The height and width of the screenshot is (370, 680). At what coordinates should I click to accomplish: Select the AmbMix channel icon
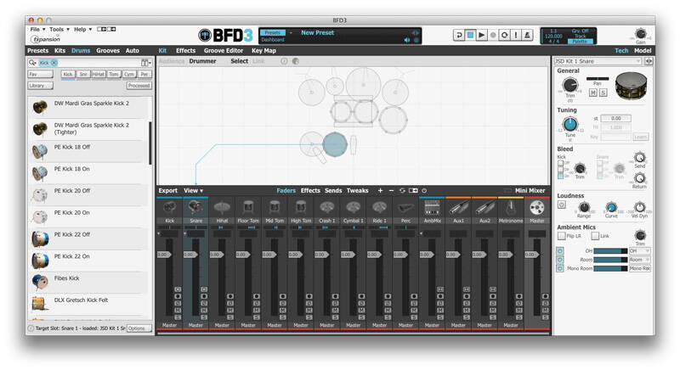point(432,208)
